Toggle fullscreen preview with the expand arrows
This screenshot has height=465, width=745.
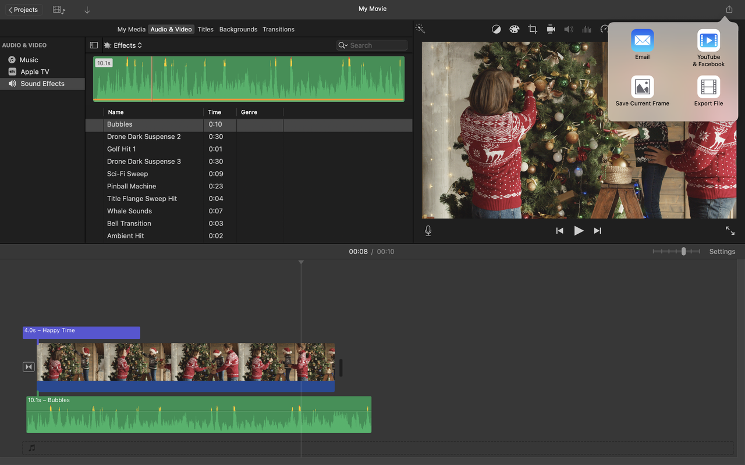click(730, 230)
